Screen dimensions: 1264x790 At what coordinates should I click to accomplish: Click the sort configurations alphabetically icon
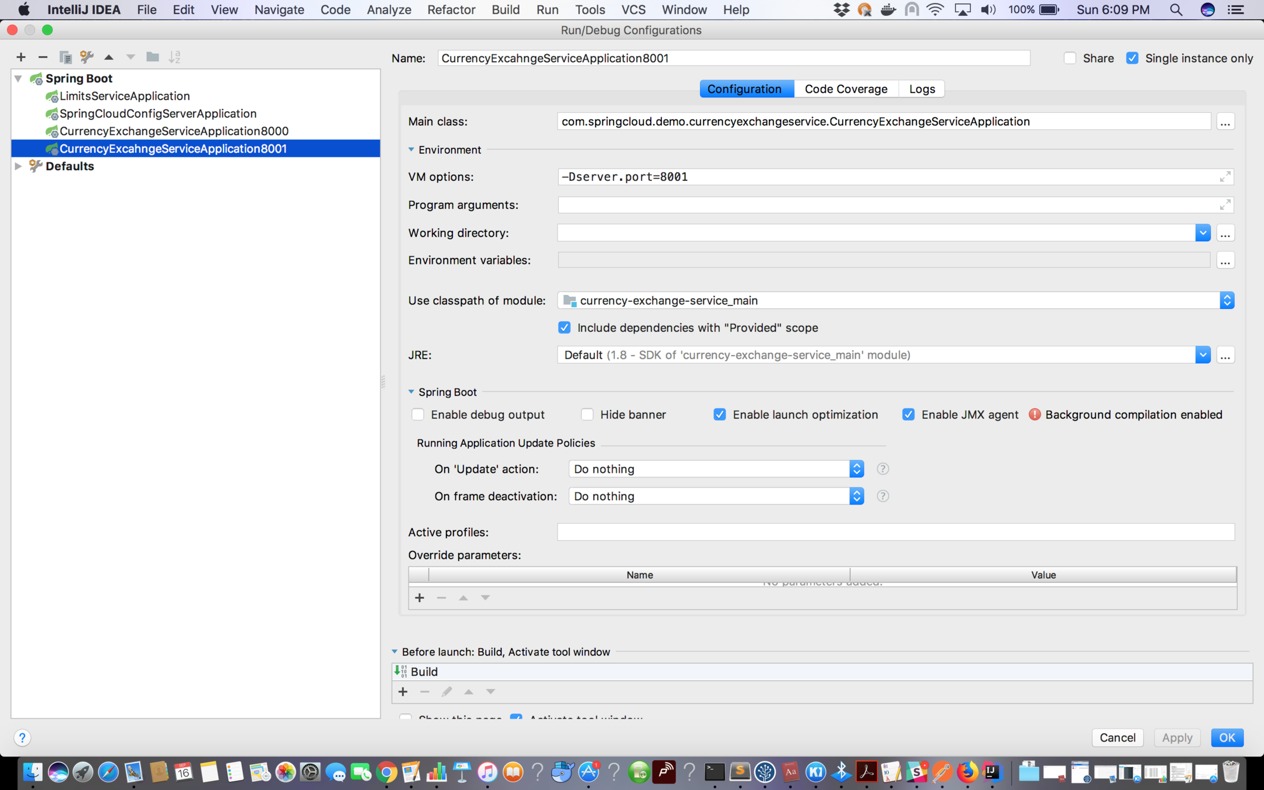174,57
